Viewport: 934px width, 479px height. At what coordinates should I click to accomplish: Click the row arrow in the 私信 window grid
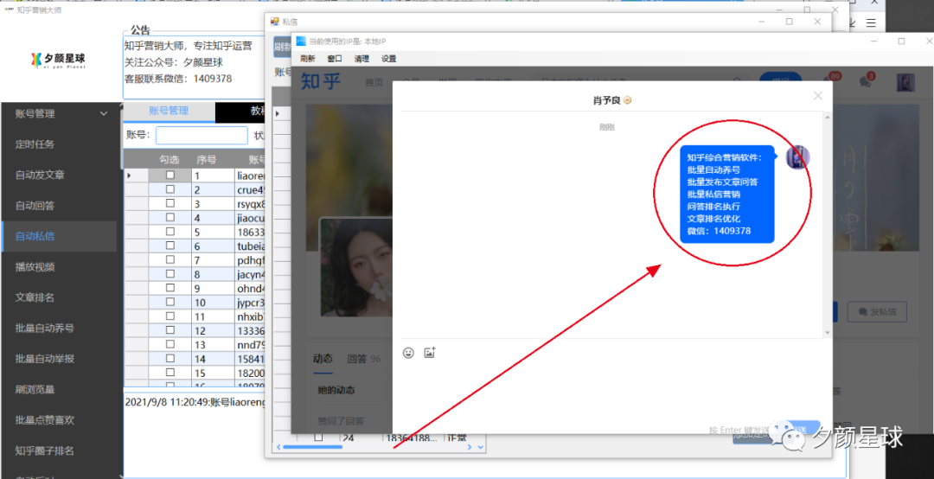pyautogui.click(x=278, y=113)
